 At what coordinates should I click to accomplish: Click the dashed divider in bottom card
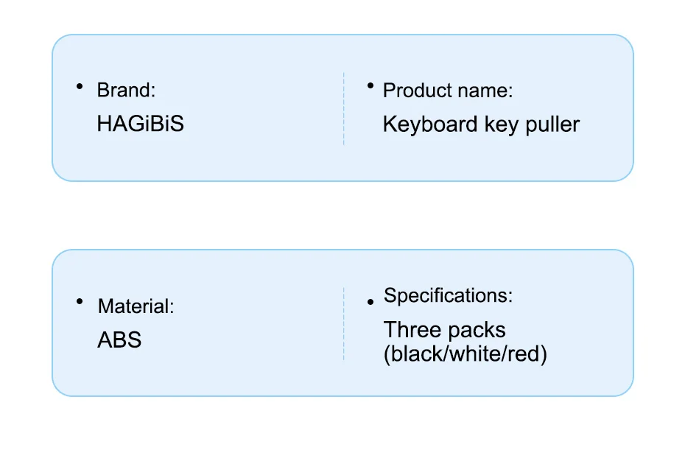pos(344,323)
